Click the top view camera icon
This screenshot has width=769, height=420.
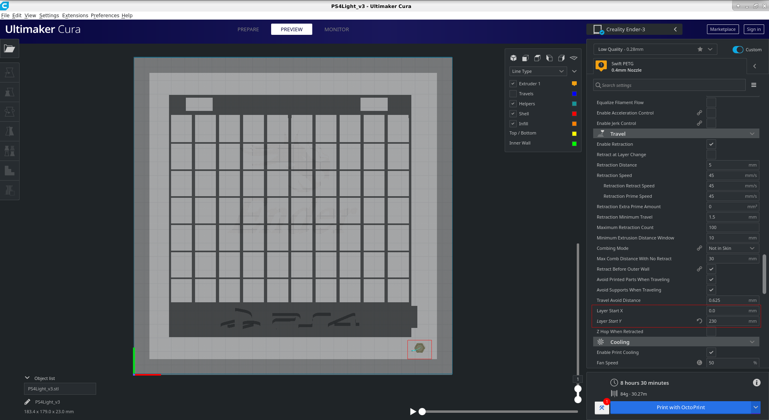[537, 58]
